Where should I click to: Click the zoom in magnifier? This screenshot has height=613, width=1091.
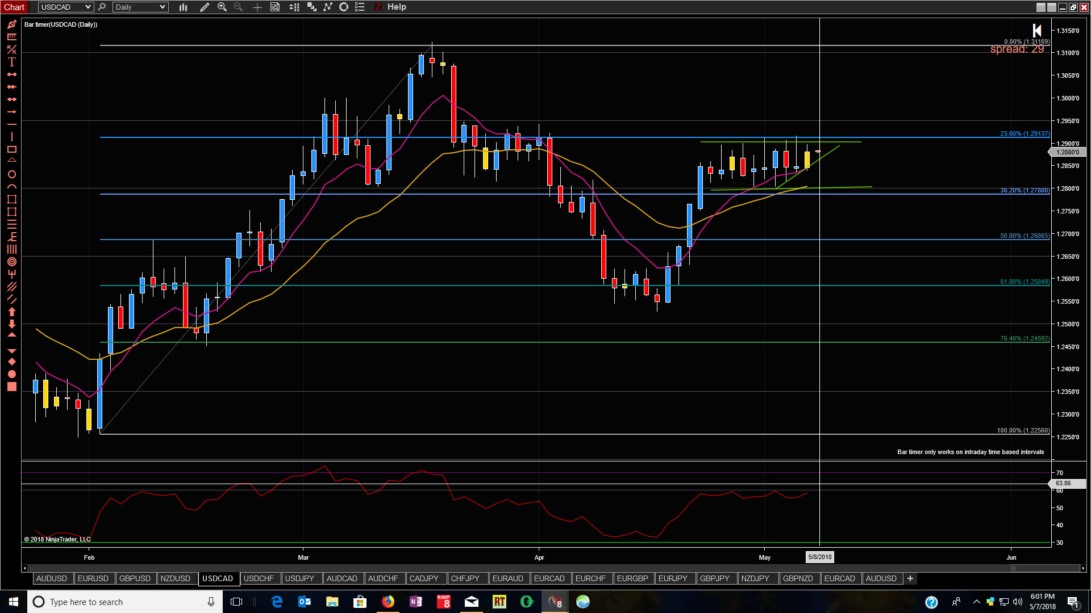222,7
